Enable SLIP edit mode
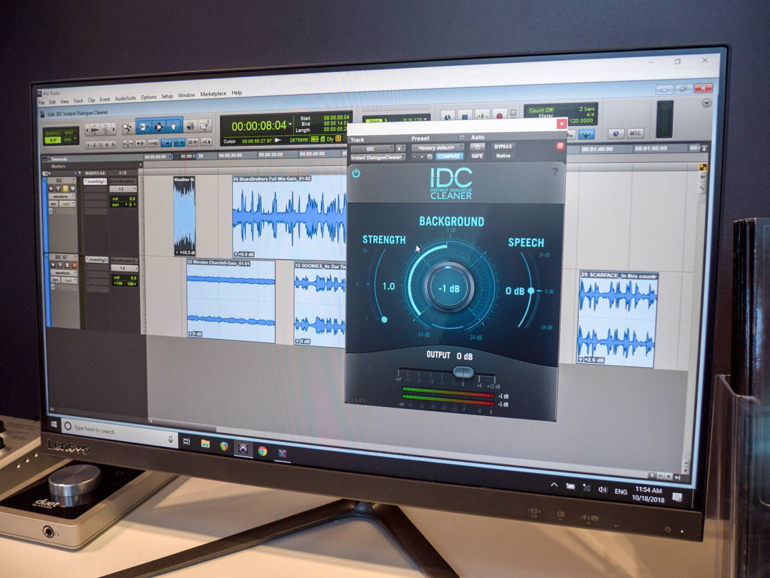Viewport: 770px width, 578px height. click(x=53, y=140)
